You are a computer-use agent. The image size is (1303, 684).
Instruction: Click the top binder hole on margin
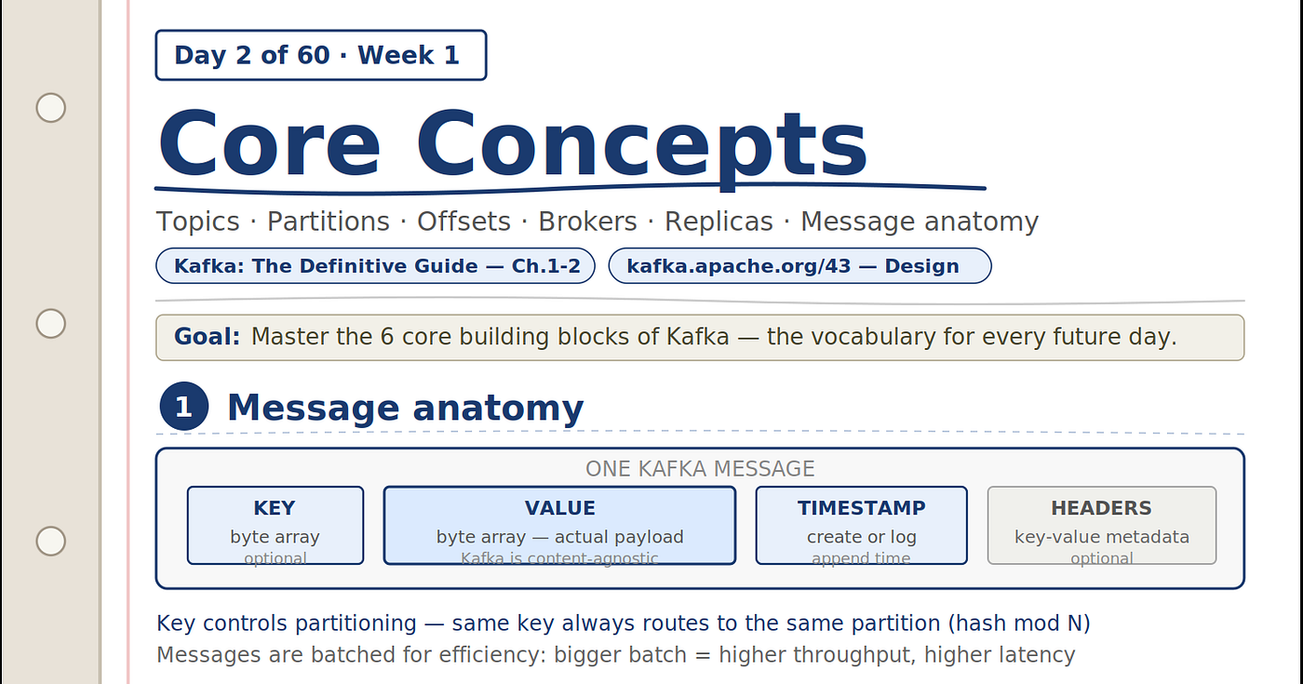50,108
